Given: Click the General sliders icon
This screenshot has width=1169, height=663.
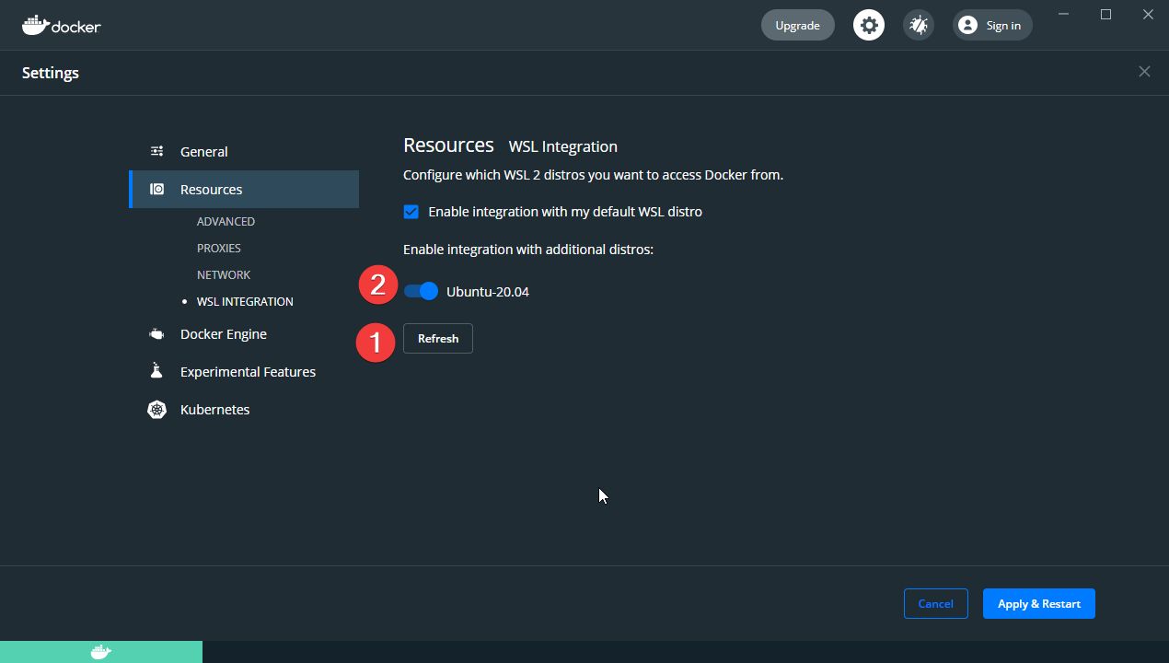Looking at the screenshot, I should 157,151.
